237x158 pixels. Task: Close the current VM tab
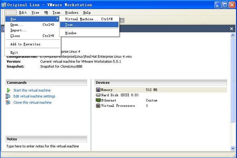pos(232,29)
